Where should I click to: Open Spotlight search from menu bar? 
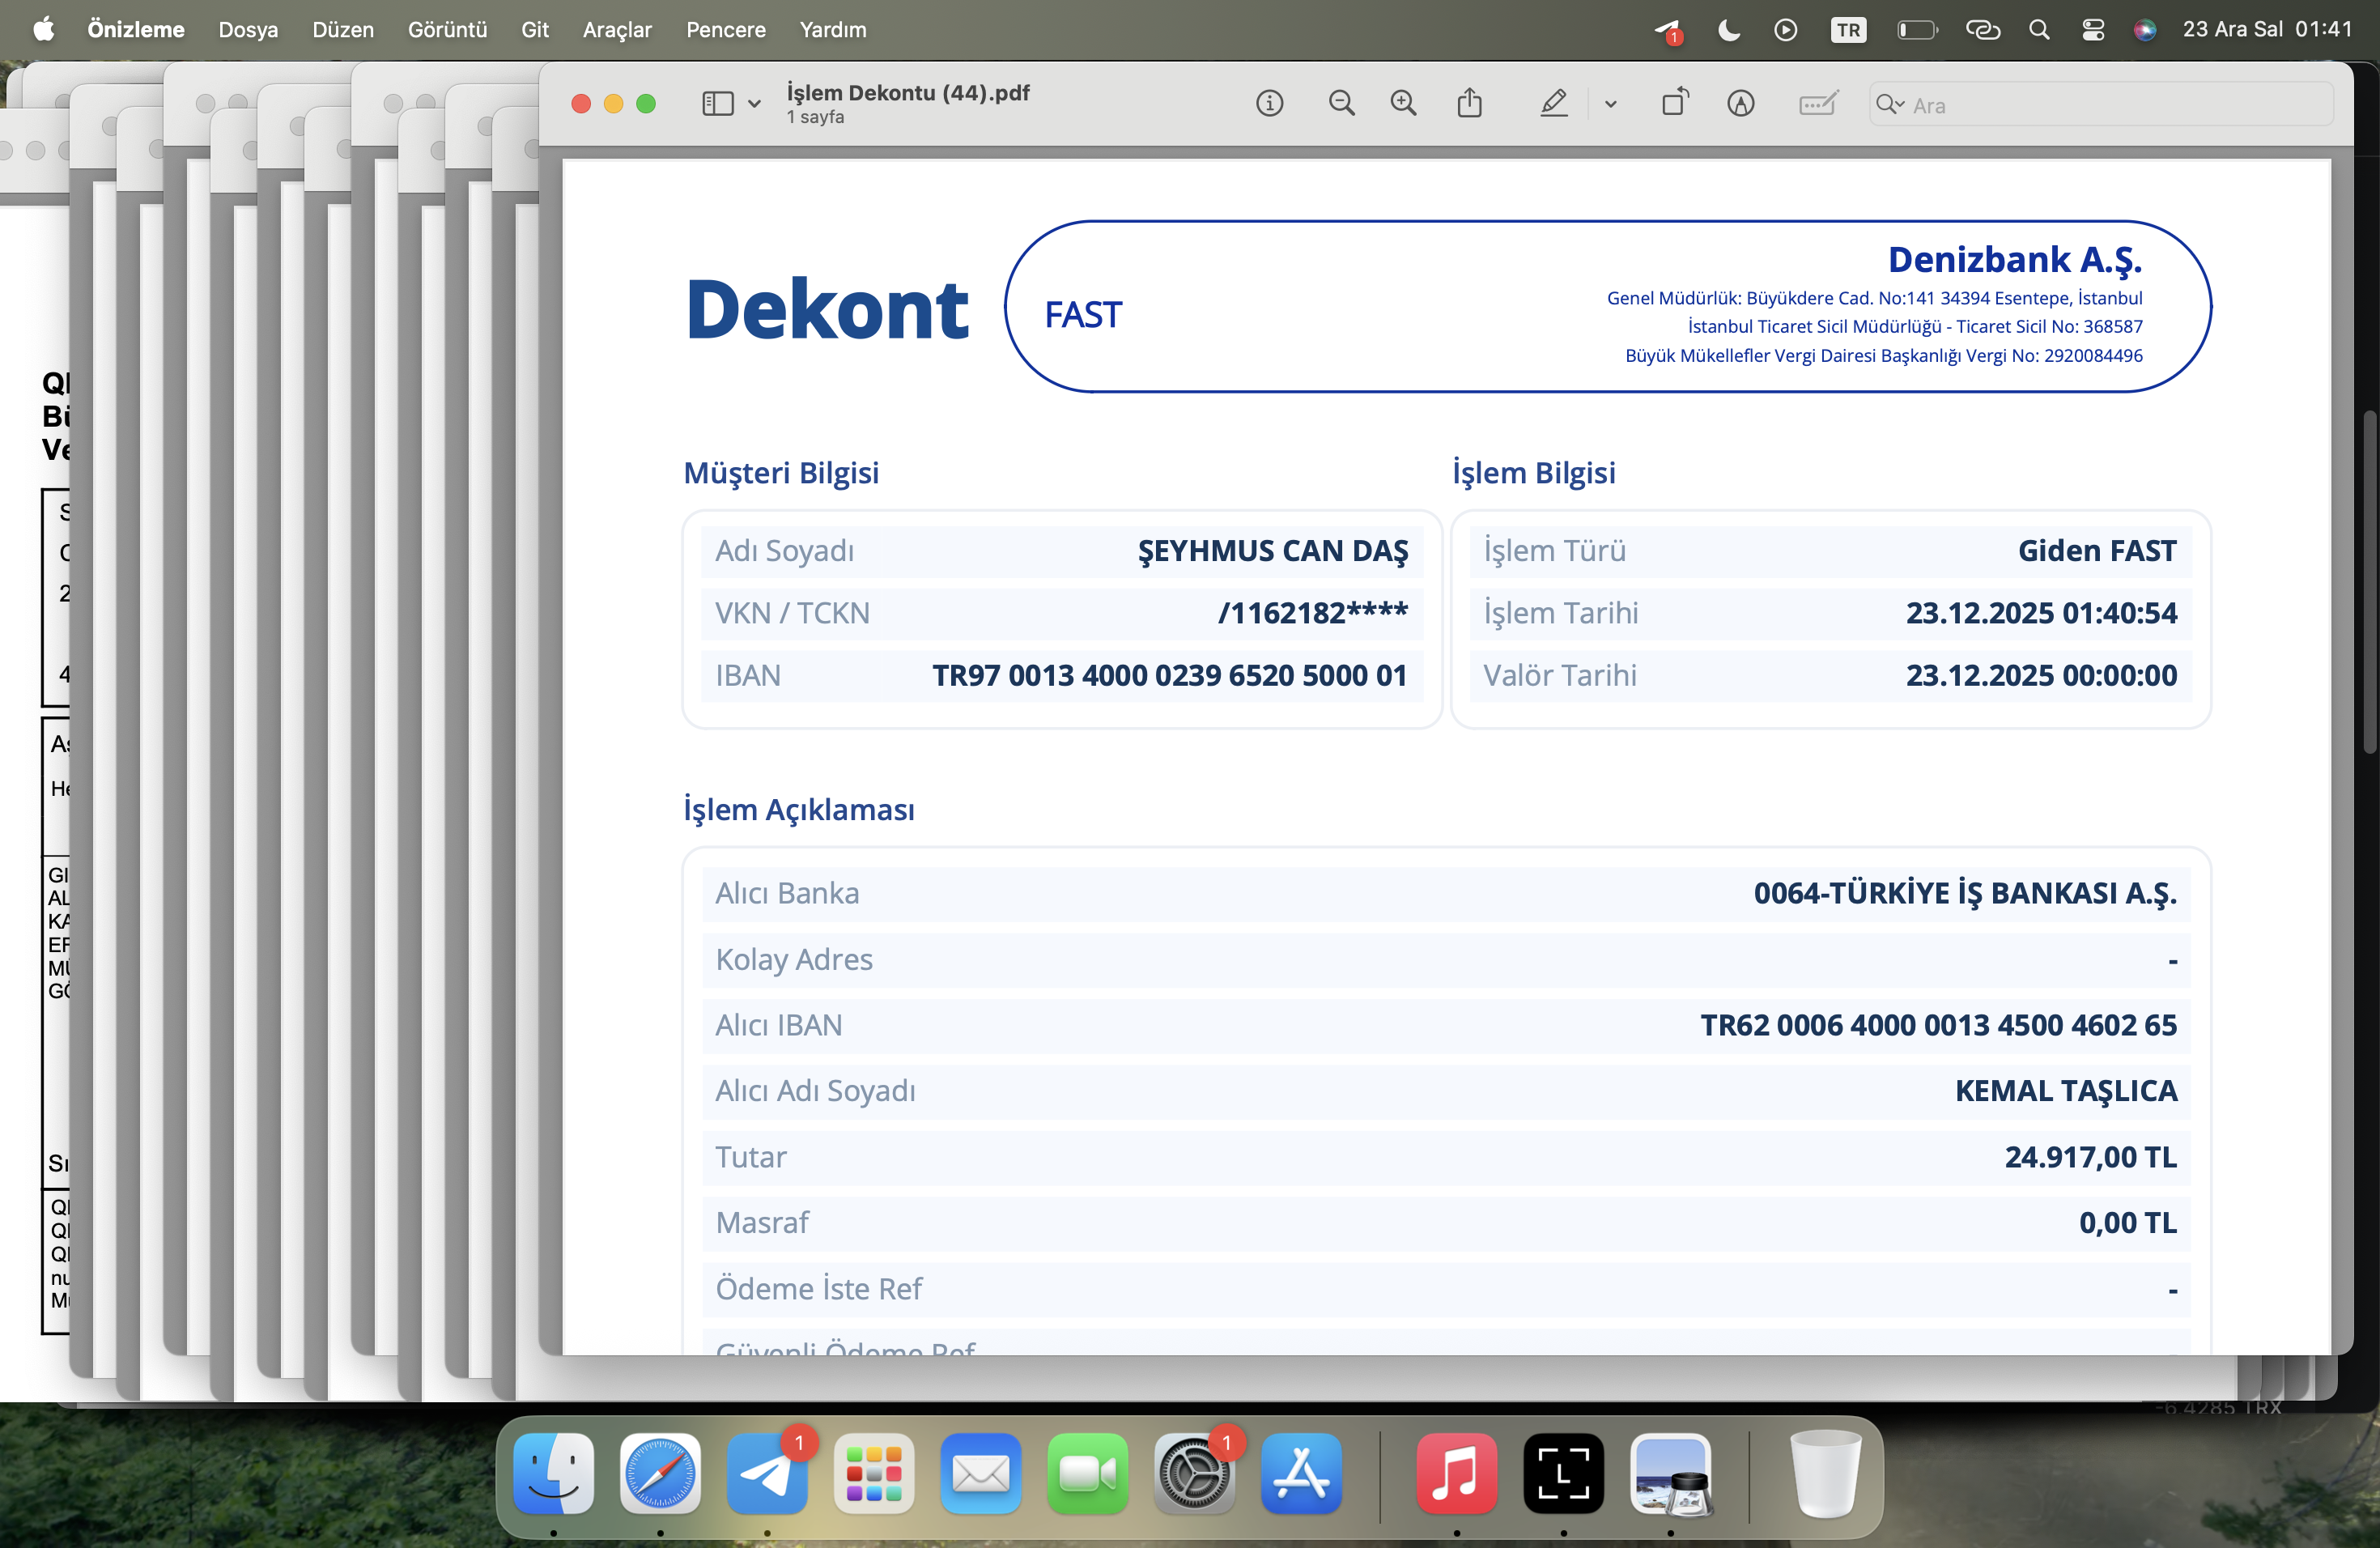2039,30
